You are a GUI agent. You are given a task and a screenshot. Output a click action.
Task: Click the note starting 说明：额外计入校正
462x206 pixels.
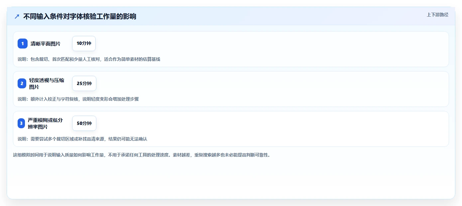click(x=78, y=99)
